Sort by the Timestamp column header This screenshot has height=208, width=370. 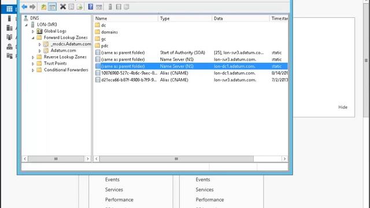point(279,18)
